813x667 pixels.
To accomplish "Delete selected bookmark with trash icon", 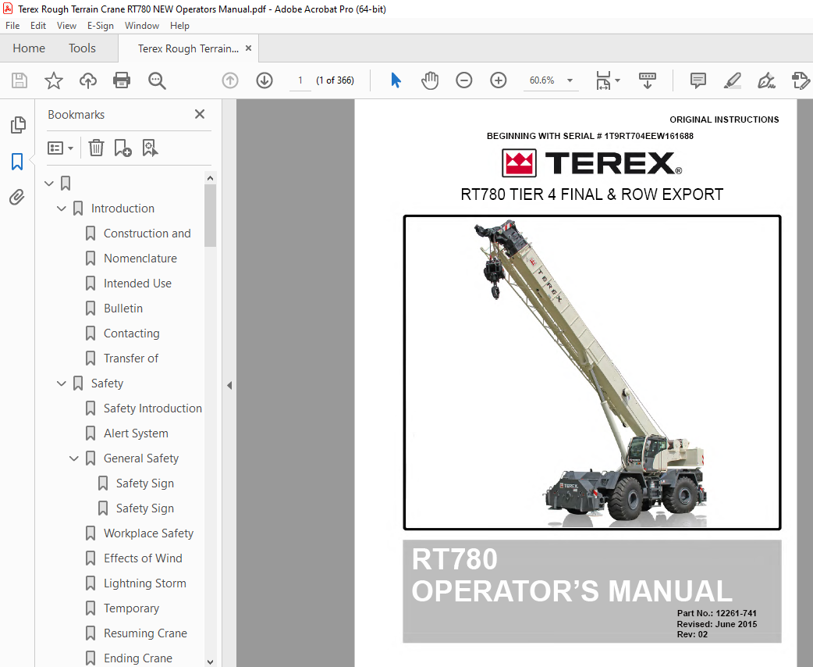I will click(x=96, y=148).
